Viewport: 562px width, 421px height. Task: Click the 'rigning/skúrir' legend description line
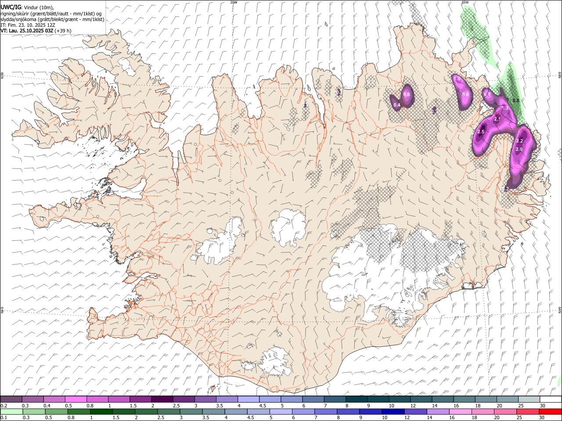[x=51, y=14]
